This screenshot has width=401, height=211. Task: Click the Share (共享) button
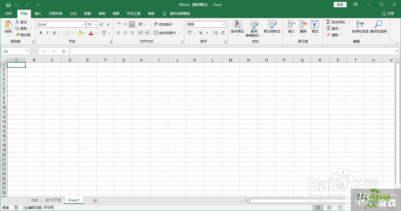[388, 13]
